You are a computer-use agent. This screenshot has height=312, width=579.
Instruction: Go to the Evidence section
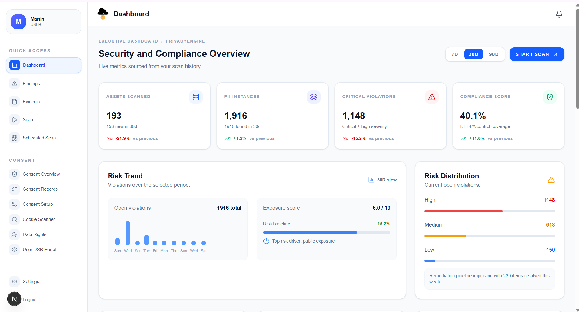(x=44, y=102)
